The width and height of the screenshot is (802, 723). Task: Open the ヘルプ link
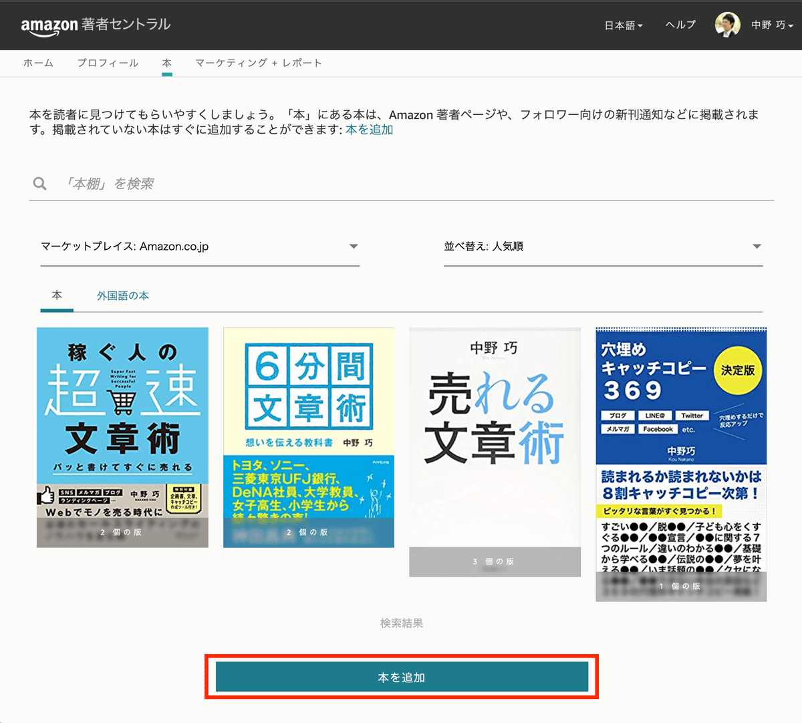pyautogui.click(x=680, y=25)
